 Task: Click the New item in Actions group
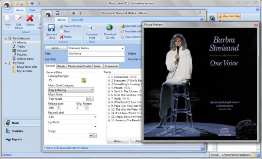65,32
